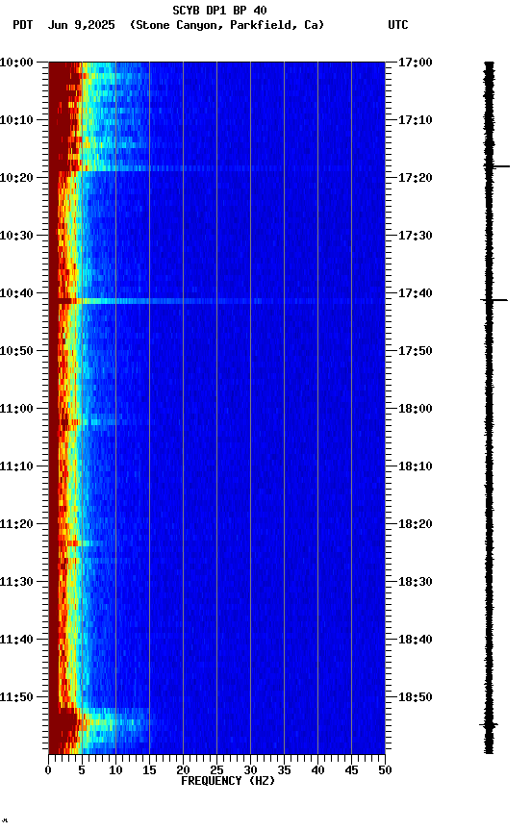Click the 25 Hz axis tick label
The width and height of the screenshot is (531, 831).
[216, 770]
